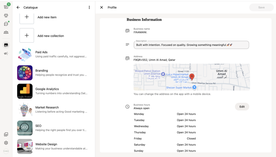Click the Catalogue panel title
This screenshot has width=276, height=157.
[x=31, y=7]
